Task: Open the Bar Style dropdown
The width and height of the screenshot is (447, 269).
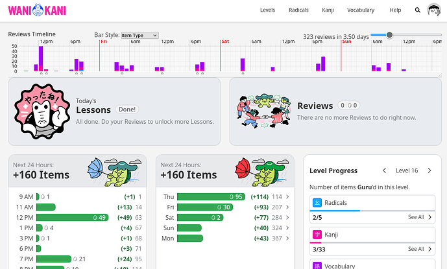Action: (139, 36)
